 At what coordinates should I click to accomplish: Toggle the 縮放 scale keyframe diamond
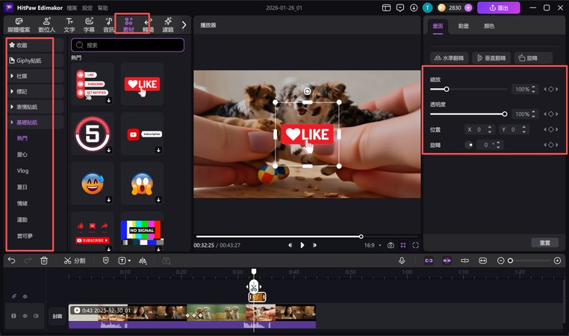tap(551, 90)
